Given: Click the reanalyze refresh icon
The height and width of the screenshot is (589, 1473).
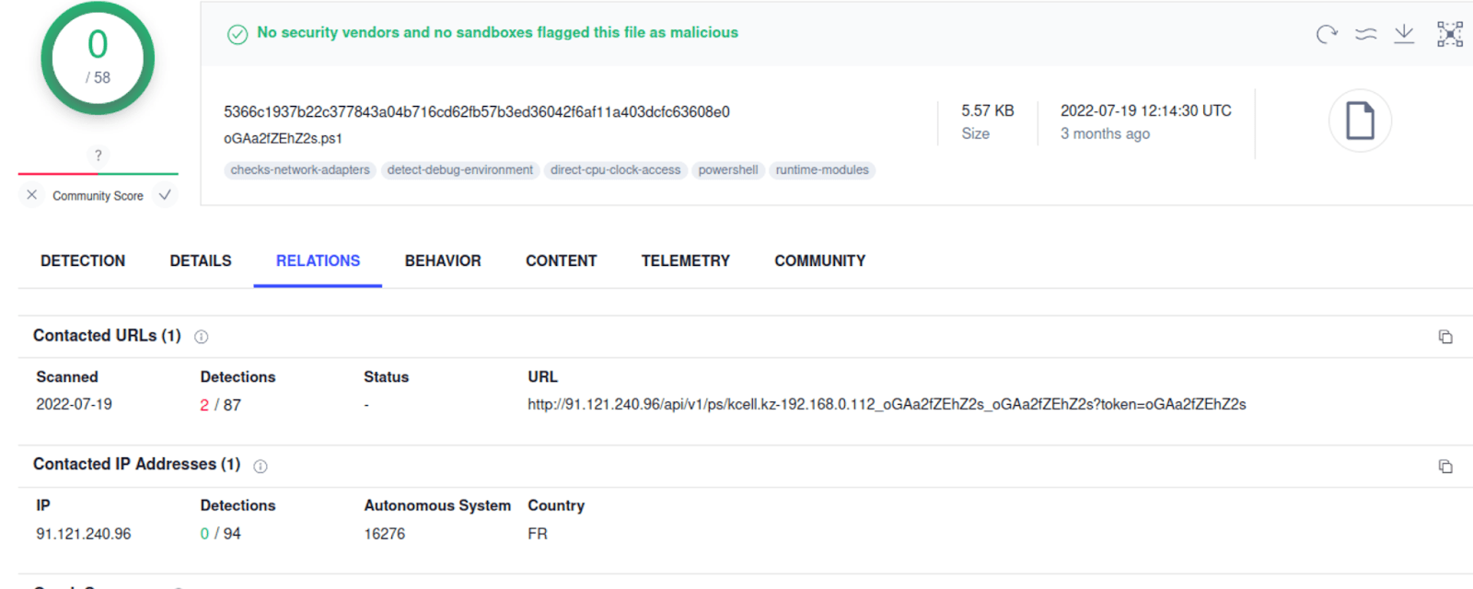Looking at the screenshot, I should [x=1327, y=35].
